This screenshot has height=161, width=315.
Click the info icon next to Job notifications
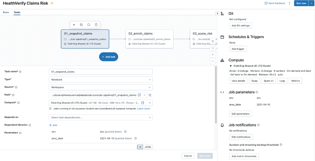click(259, 125)
